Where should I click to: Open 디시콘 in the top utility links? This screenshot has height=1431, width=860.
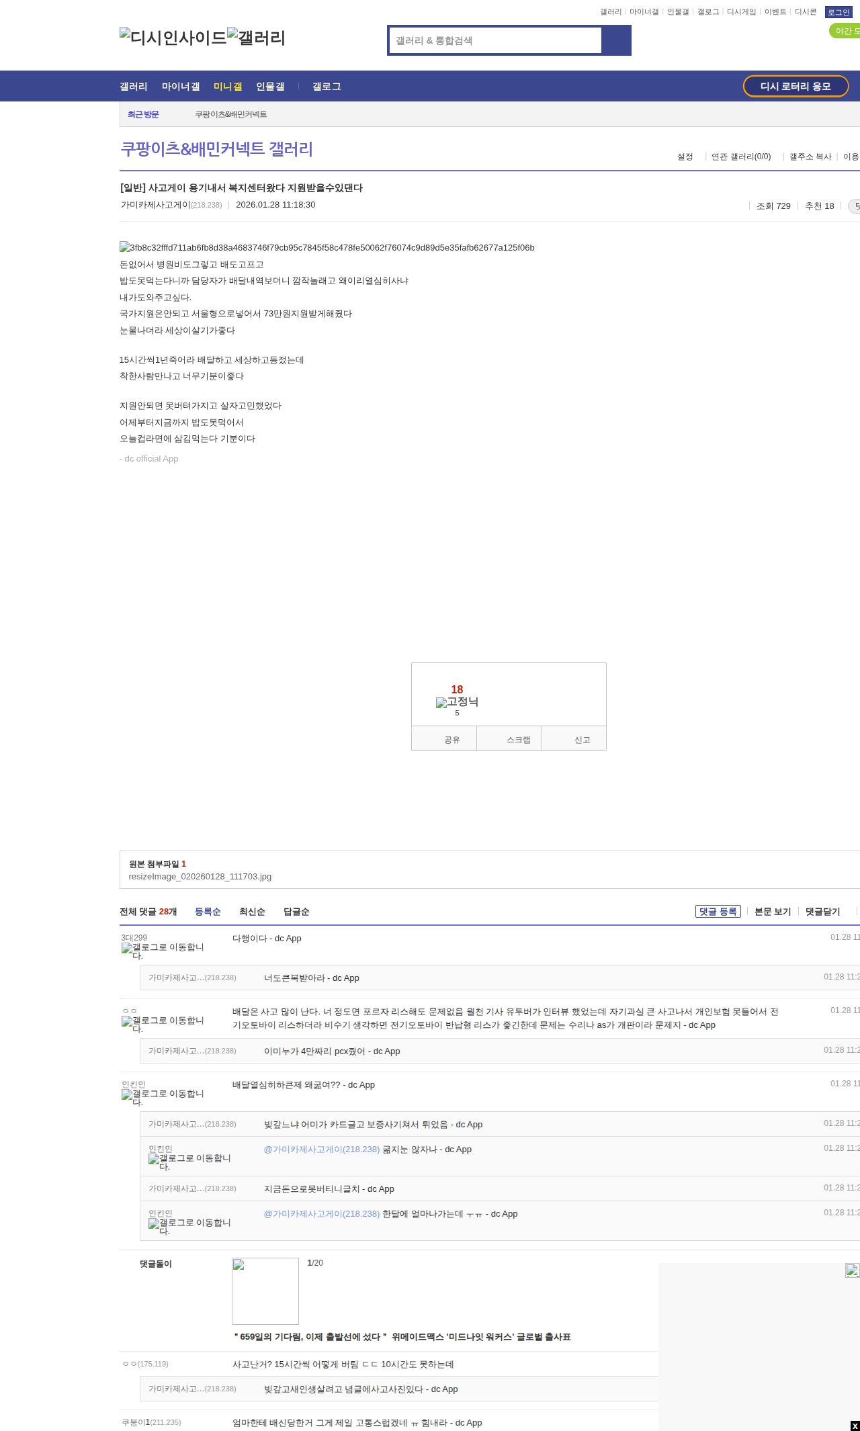806,12
